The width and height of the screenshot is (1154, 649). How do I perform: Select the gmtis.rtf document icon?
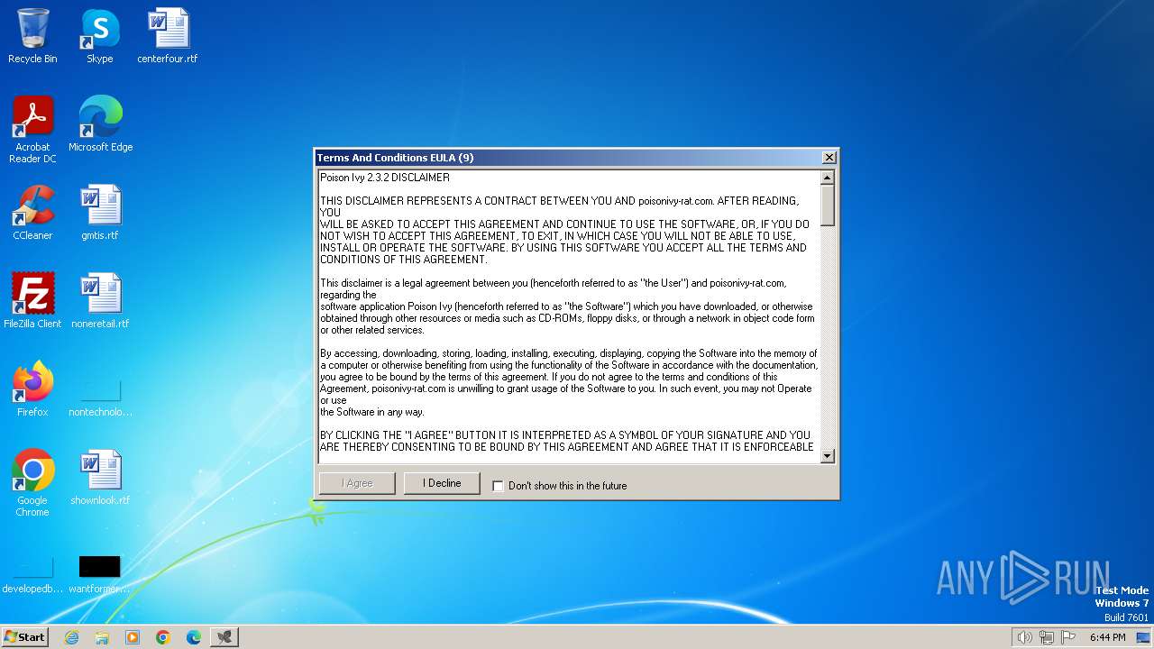coord(100,212)
